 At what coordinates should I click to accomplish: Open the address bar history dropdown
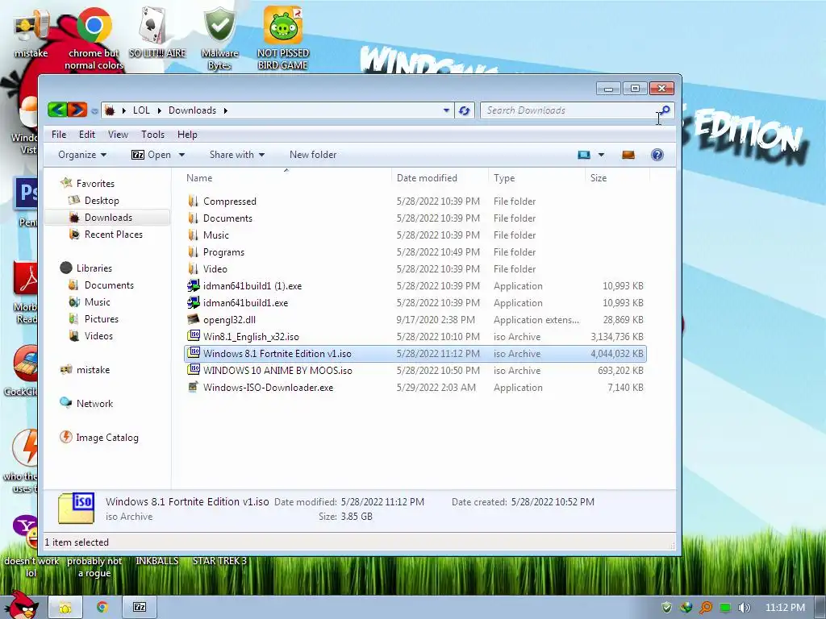pos(446,110)
